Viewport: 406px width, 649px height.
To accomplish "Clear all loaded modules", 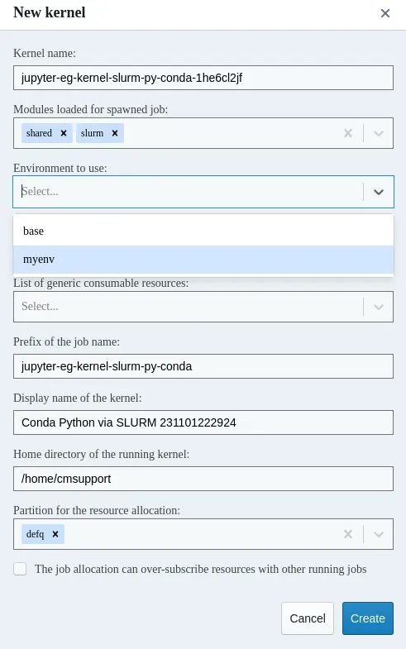I will click(x=348, y=133).
